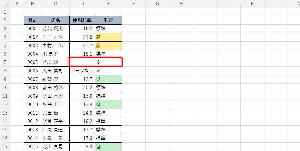Click the No. table header cell
300x151 pixels.
32,20
